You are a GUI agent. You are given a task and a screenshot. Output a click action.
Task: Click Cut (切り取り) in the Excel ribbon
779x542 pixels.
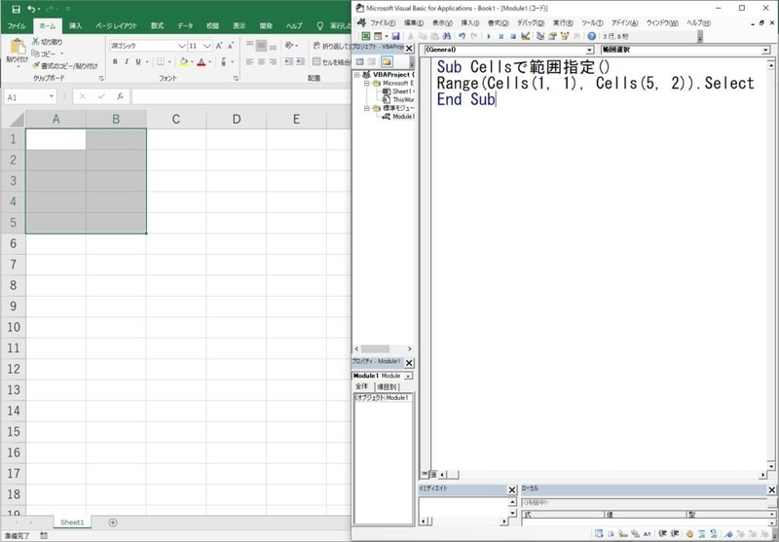coord(48,42)
